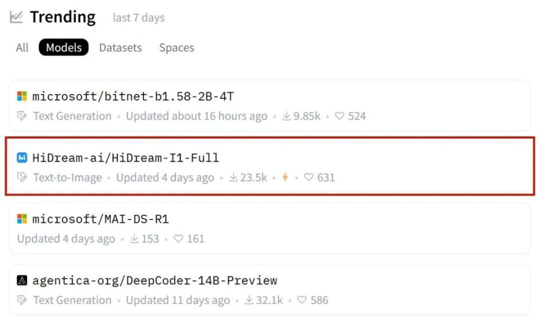Click the heart icon next to 524
The width and height of the screenshot is (540, 322).
(x=340, y=116)
